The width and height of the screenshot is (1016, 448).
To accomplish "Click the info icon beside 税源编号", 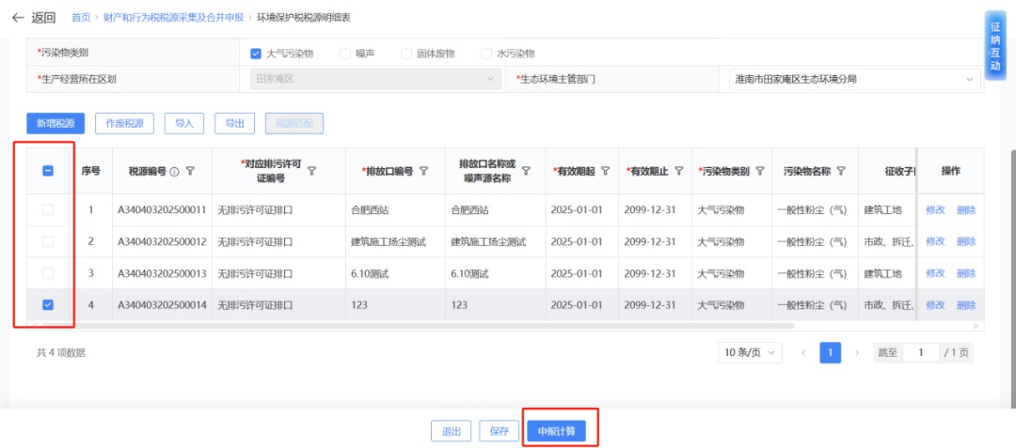I will (x=175, y=172).
